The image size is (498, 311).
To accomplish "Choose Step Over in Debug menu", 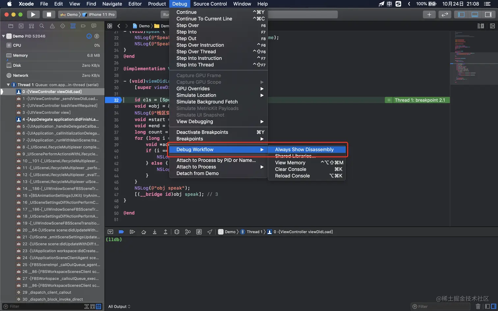I will [218, 25].
